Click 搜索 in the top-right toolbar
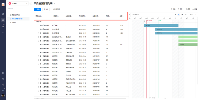 (x=173, y=9)
